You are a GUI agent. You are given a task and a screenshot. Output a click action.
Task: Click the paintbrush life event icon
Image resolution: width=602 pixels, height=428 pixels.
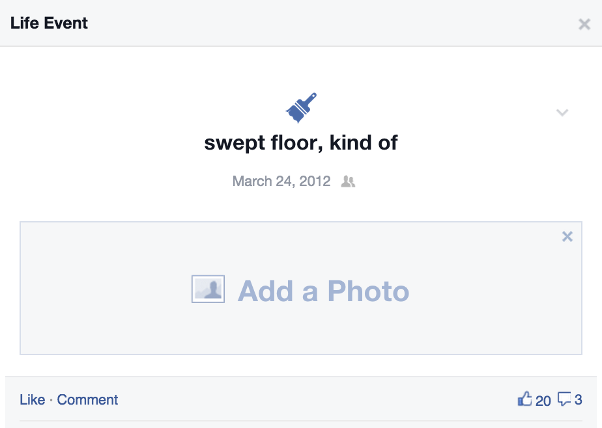click(x=301, y=107)
